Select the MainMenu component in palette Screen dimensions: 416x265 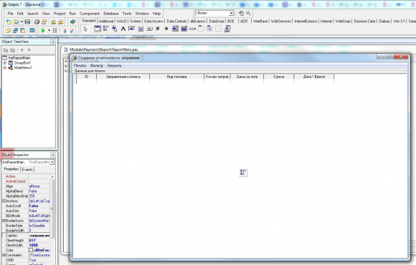[106, 29]
